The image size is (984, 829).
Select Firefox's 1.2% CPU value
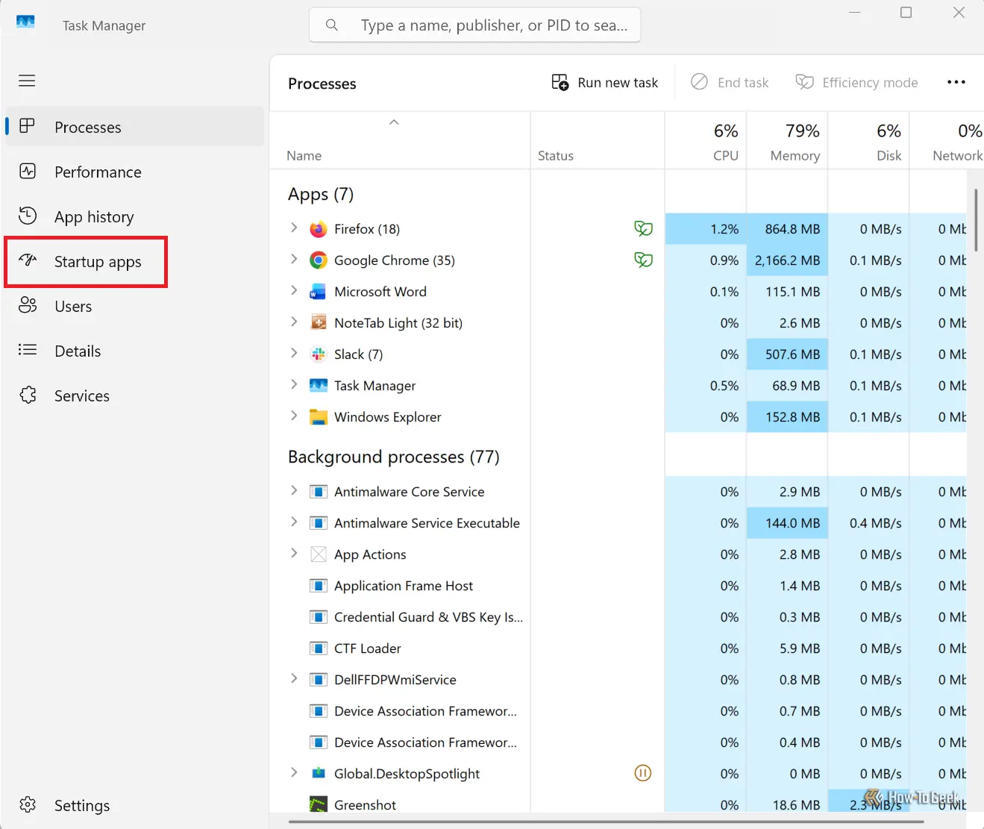point(706,229)
